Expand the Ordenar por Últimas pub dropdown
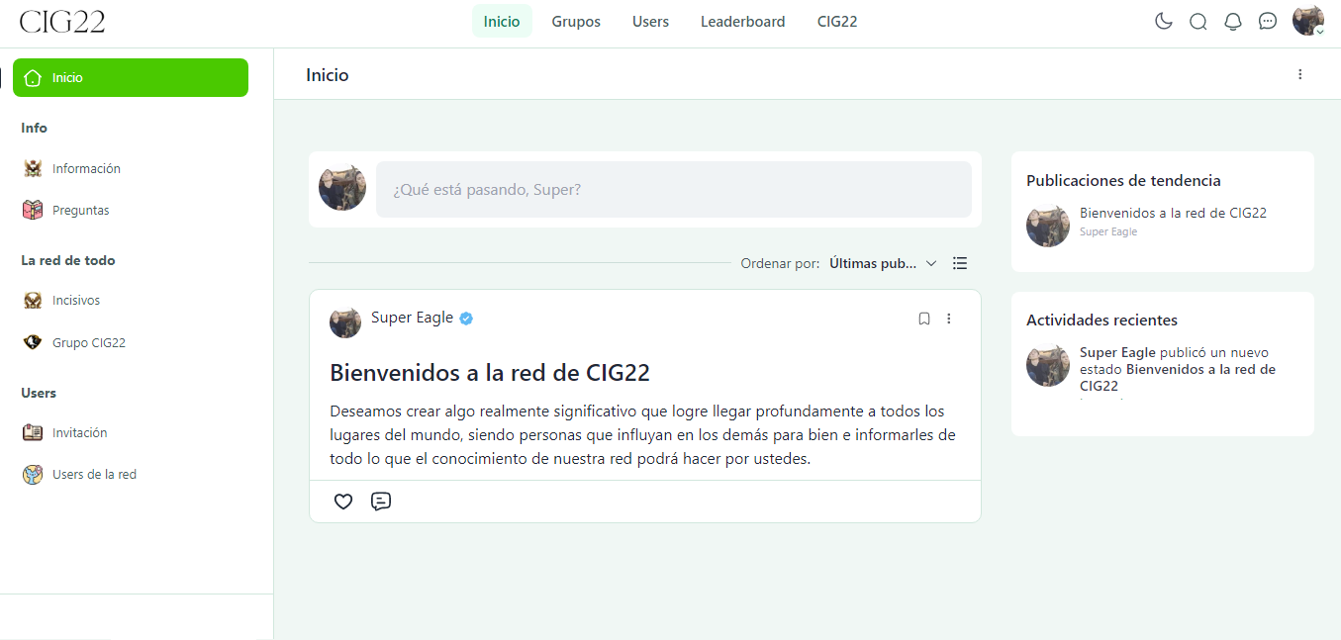The height and width of the screenshot is (640, 1341). click(883, 263)
